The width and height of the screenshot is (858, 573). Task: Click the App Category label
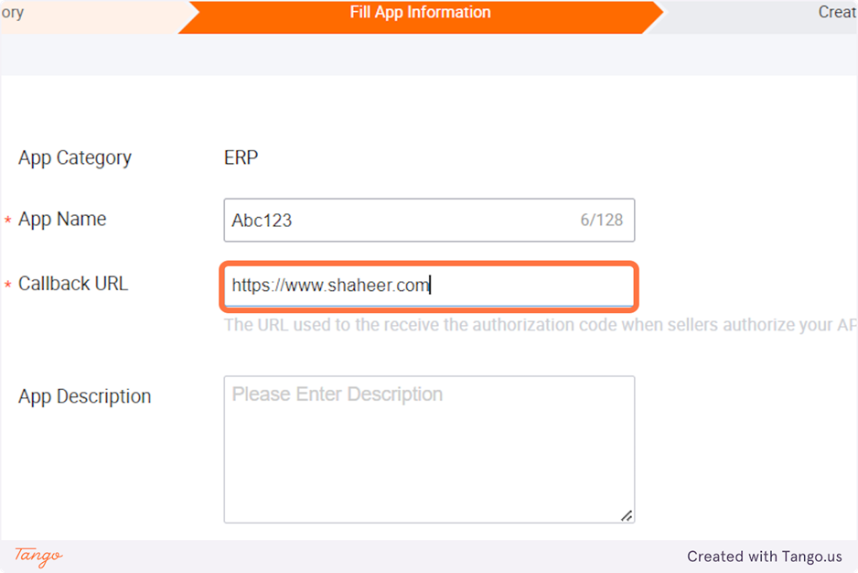(x=75, y=157)
